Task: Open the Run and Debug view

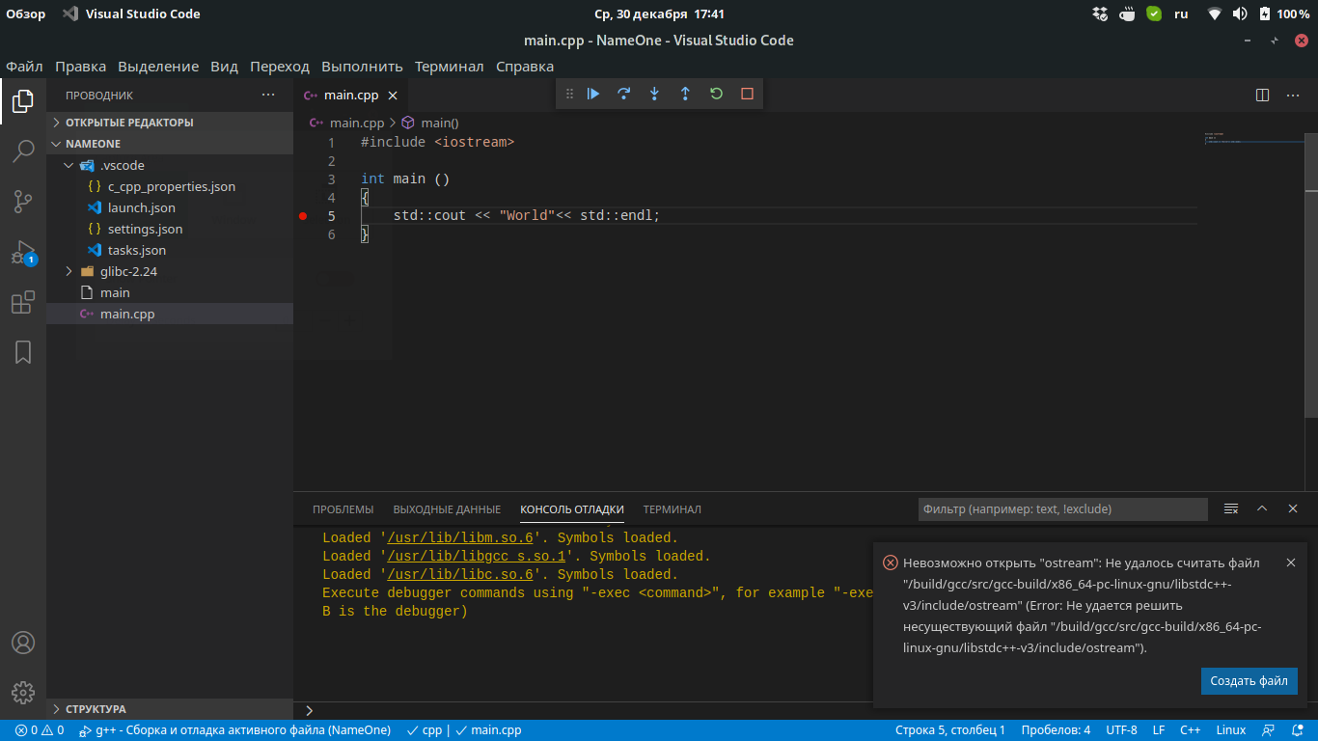Action: [23, 252]
